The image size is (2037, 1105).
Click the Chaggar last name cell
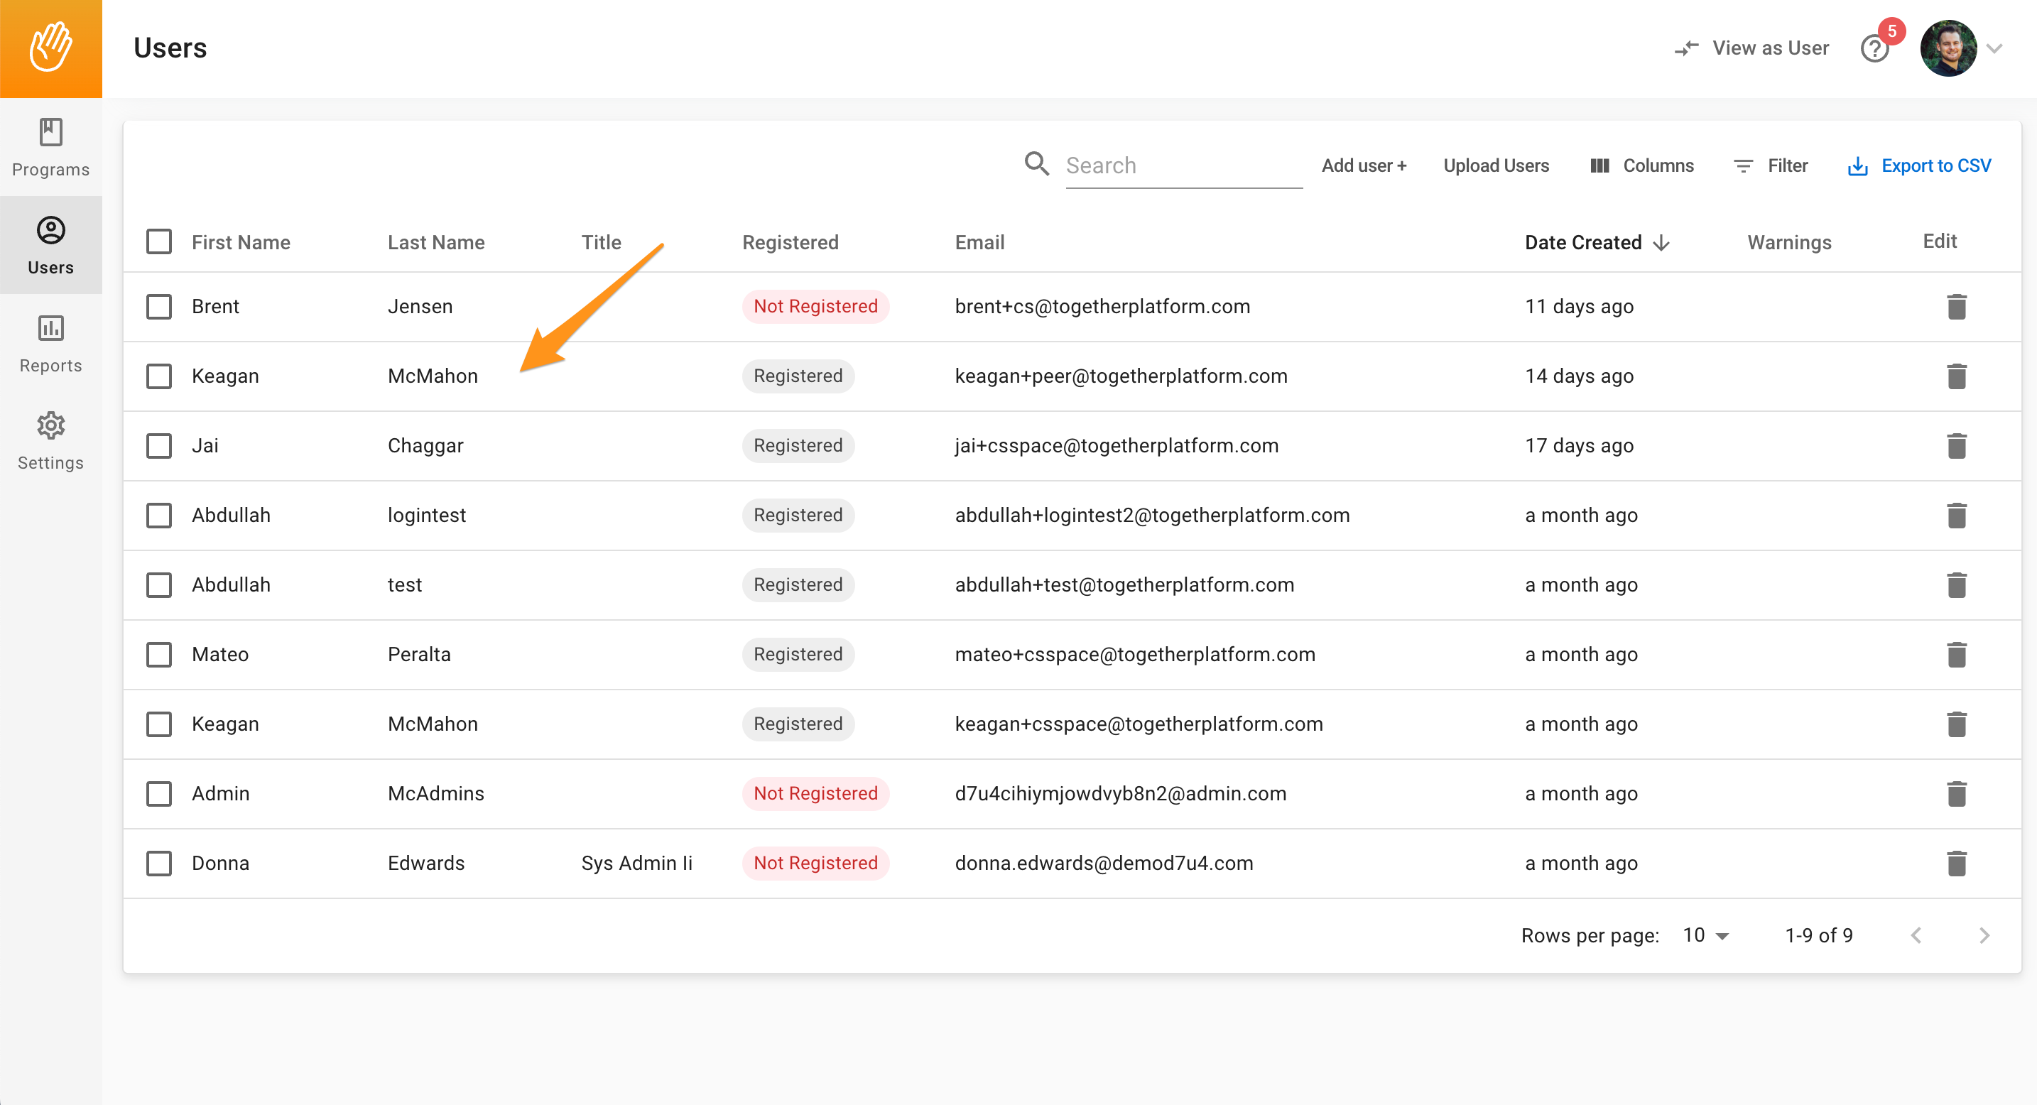pyautogui.click(x=425, y=446)
